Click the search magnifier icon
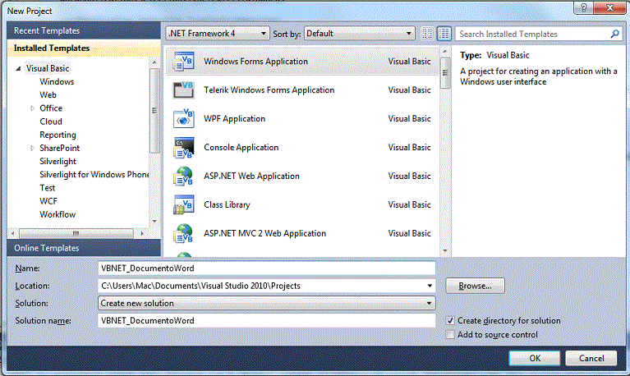The image size is (630, 376). [x=614, y=34]
